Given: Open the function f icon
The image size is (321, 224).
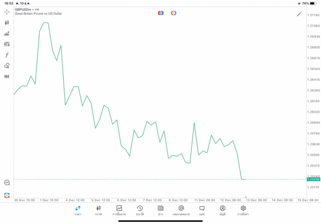Looking at the screenshot, I should tap(7, 55).
